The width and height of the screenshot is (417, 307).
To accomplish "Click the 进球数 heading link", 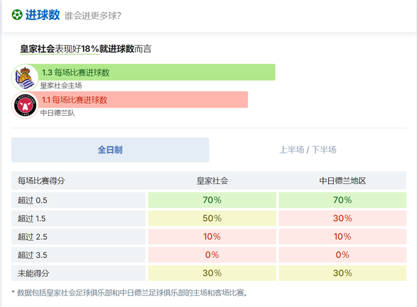I will pyautogui.click(x=42, y=15).
